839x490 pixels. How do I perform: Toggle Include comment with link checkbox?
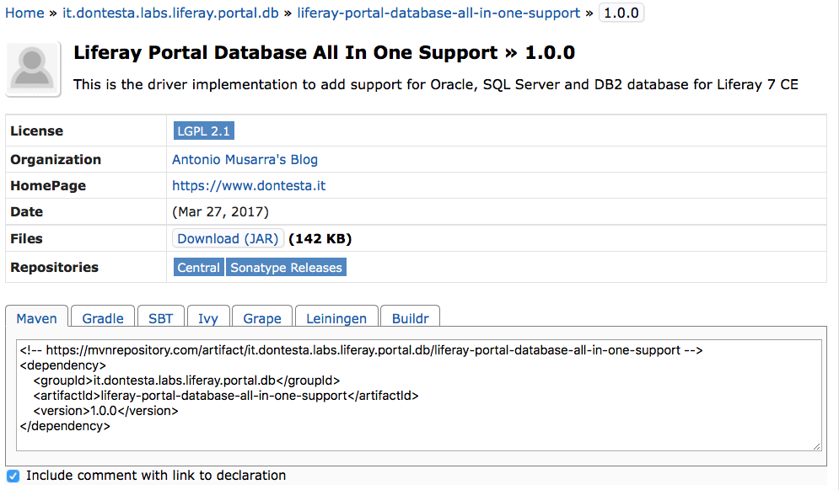(13, 476)
